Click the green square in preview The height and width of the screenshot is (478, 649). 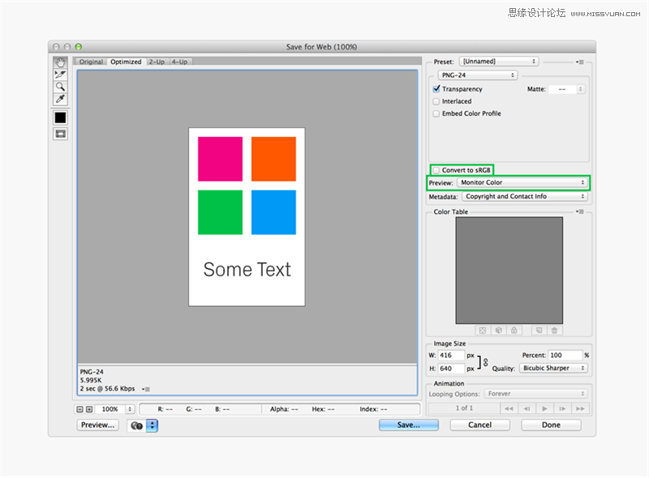click(x=220, y=212)
